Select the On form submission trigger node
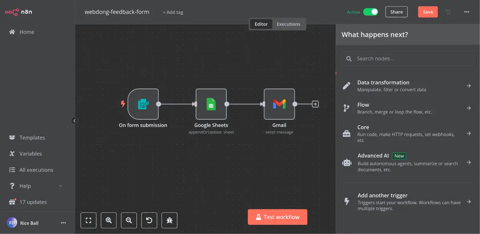 click(x=143, y=104)
